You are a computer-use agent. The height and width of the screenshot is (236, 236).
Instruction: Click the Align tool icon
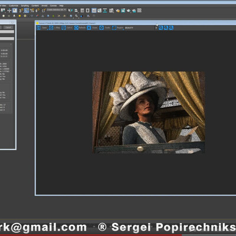(x=76, y=11)
